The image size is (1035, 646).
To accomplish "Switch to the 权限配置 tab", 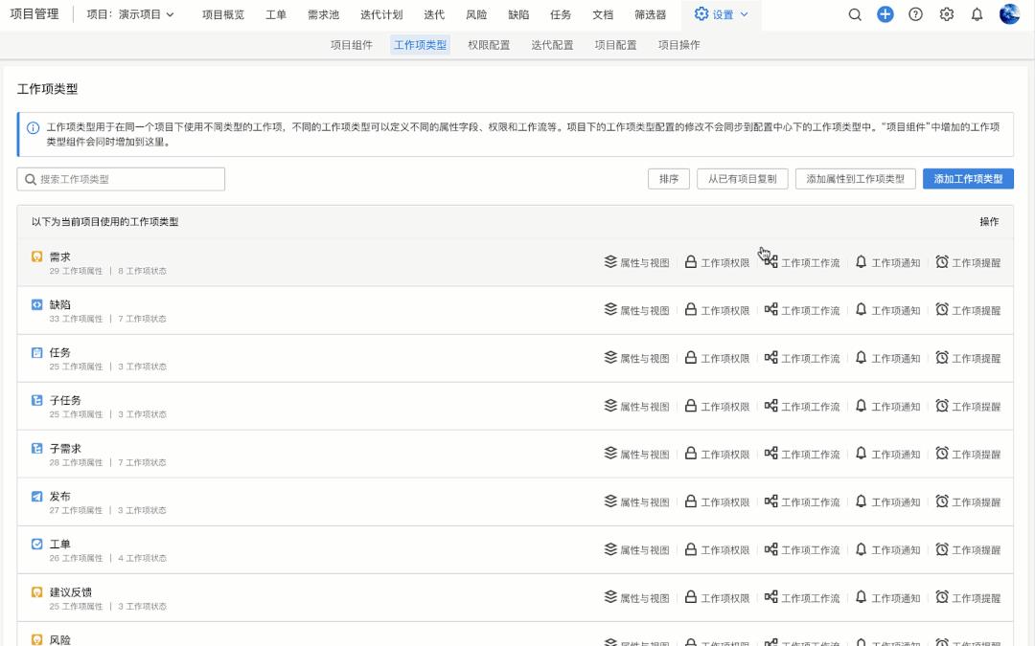I will [x=490, y=44].
